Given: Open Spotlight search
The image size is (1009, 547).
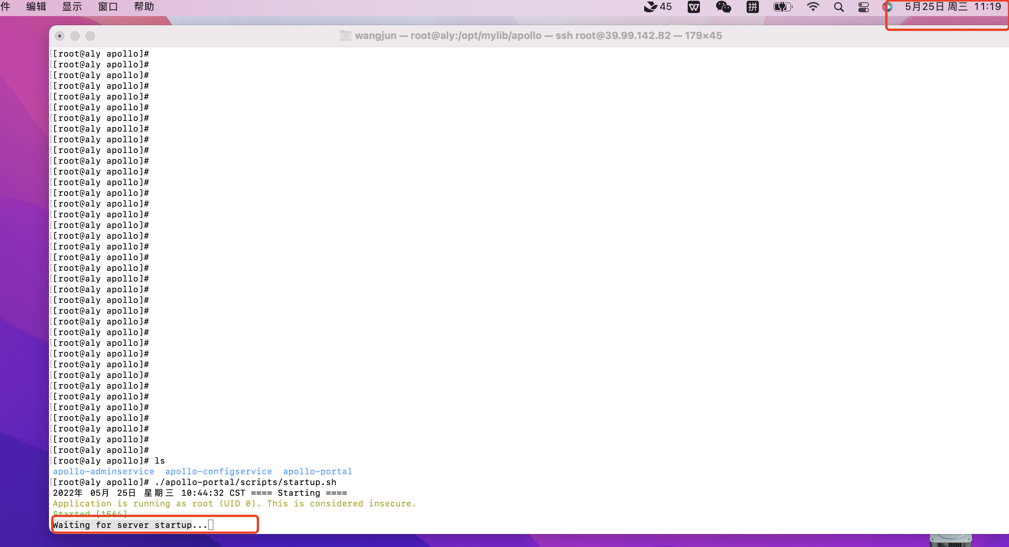Looking at the screenshot, I should 838,7.
